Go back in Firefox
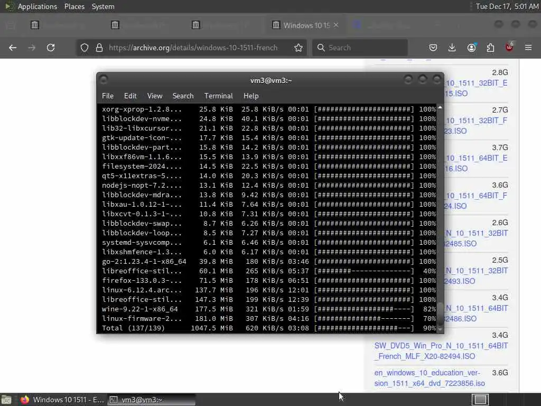 13,48
